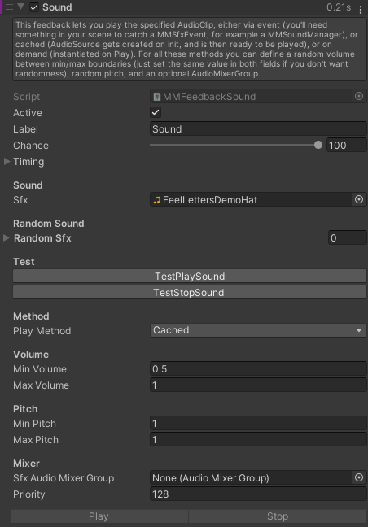This screenshot has height=527, width=368.
Task: Open the three-dot options menu for Sound
Action: tap(360, 10)
